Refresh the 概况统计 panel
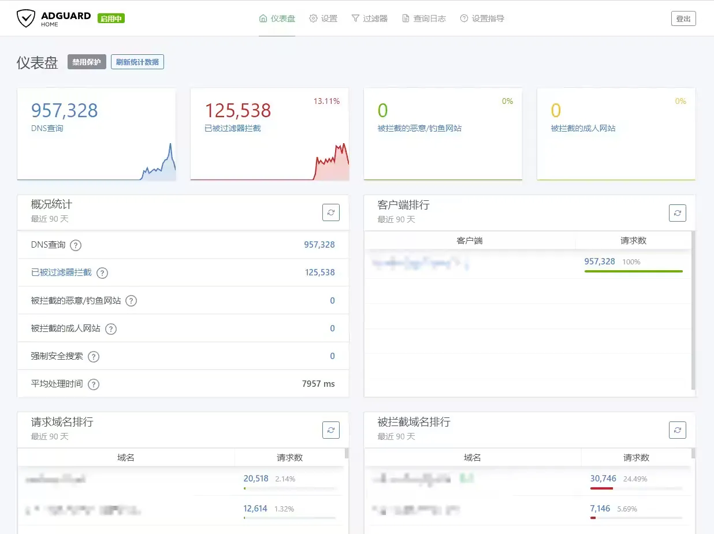This screenshot has width=714, height=534. tap(331, 212)
